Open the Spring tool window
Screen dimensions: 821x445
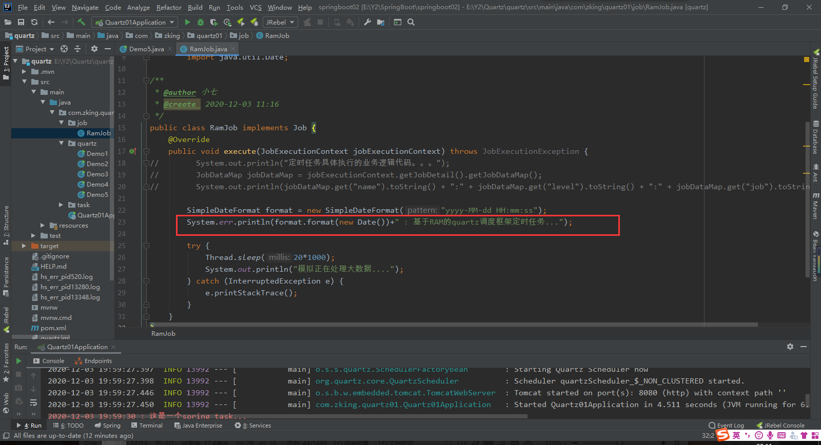(107, 426)
